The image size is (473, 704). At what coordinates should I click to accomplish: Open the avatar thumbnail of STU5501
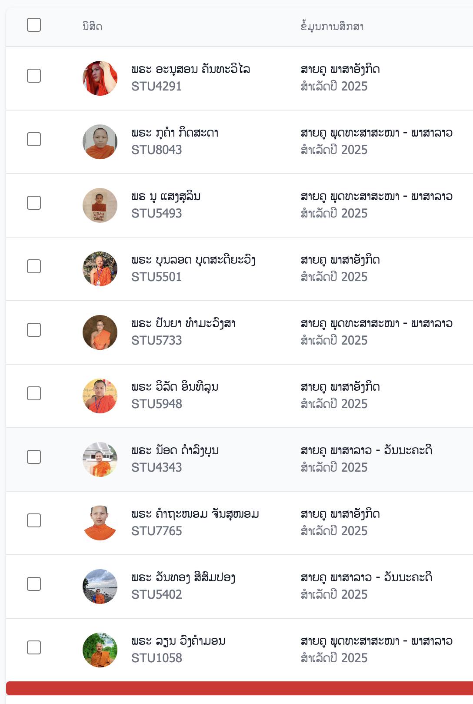point(100,269)
